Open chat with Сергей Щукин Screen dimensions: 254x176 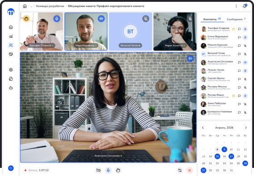(x=239, y=79)
